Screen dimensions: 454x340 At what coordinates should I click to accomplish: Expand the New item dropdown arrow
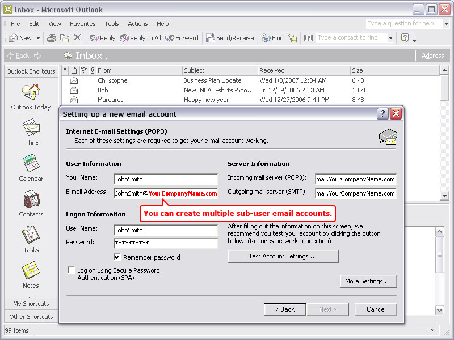(x=39, y=38)
